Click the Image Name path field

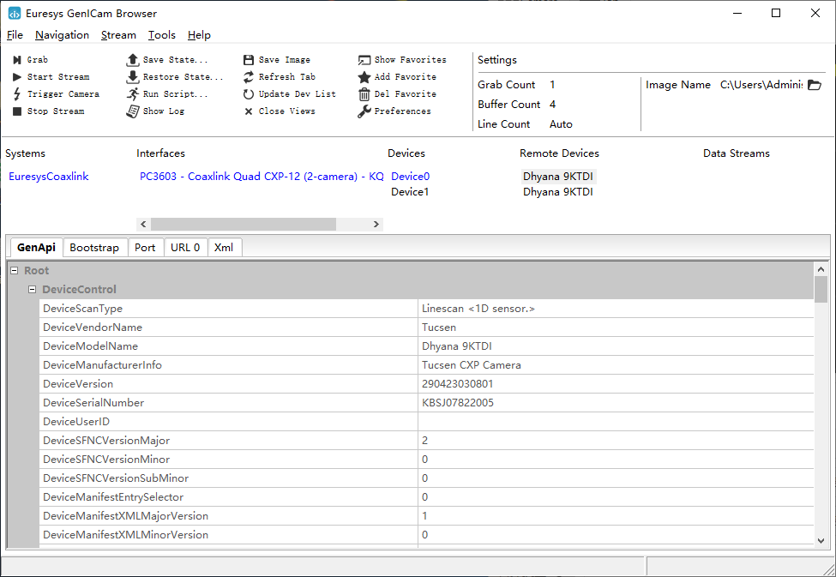761,85
